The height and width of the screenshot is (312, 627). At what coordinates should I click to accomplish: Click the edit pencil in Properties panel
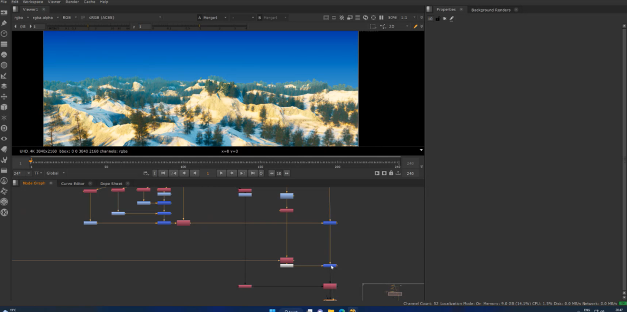coord(452,18)
